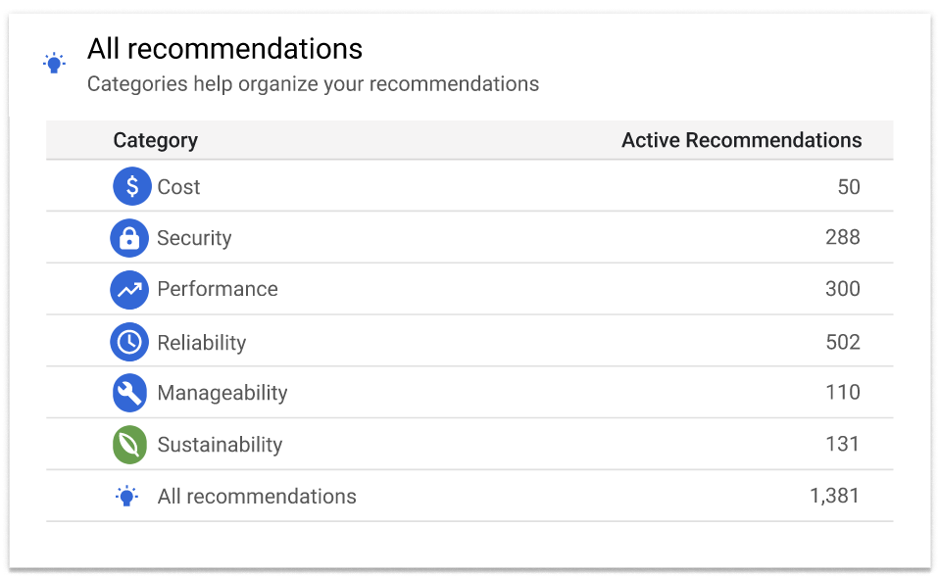The height and width of the screenshot is (576, 939).
Task: Open the Security category
Action: point(193,237)
